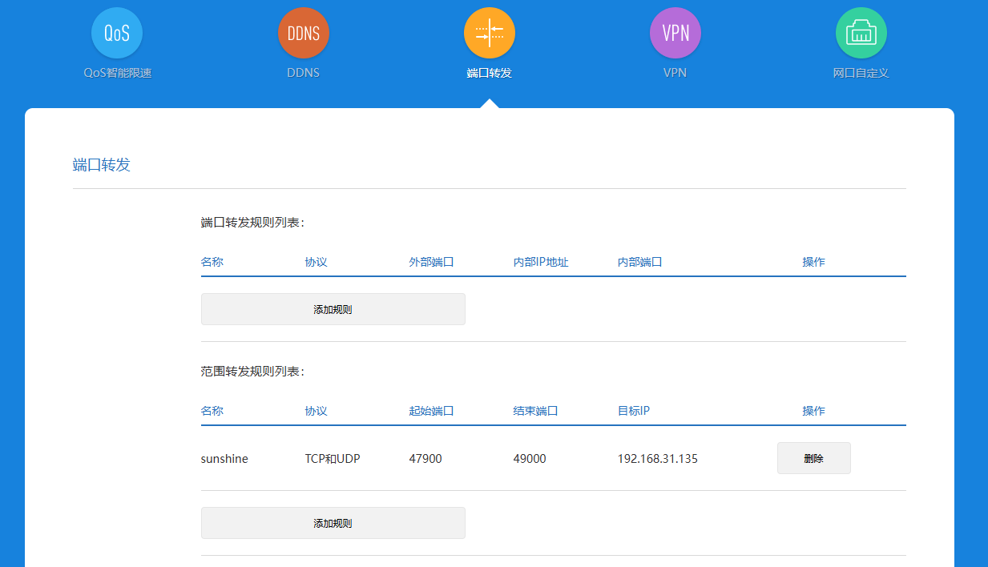Click the start port value 47900
Screen dimensions: 988x567
[x=425, y=459]
